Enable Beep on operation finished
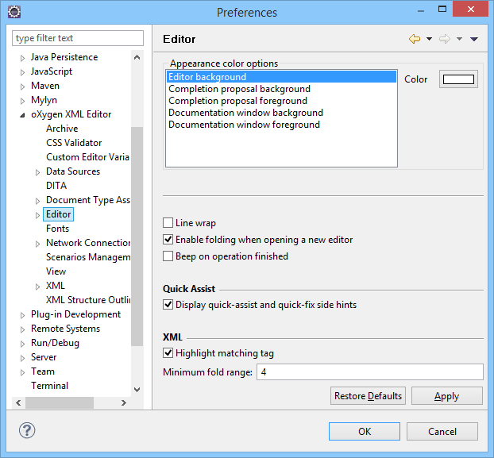The width and height of the screenshot is (494, 458). coord(168,256)
